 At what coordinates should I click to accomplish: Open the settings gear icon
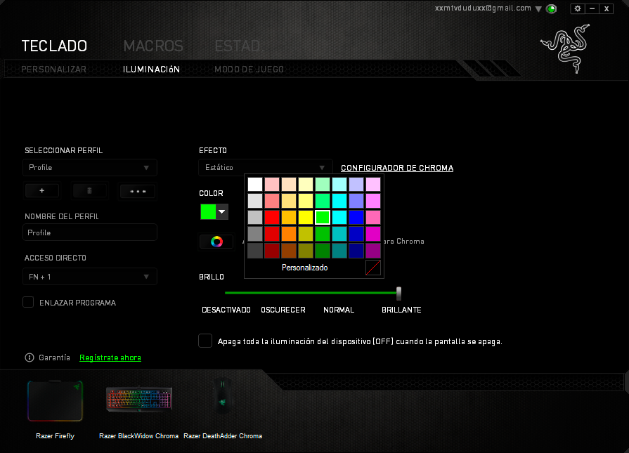577,8
